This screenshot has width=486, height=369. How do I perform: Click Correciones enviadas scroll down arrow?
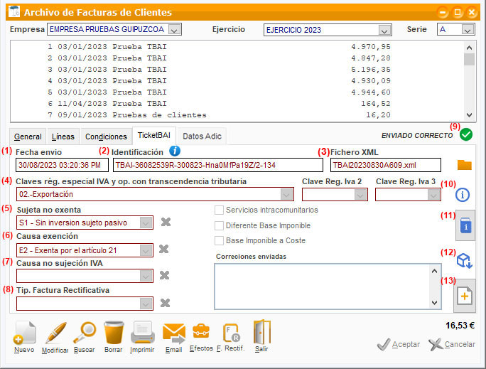[x=435, y=303]
